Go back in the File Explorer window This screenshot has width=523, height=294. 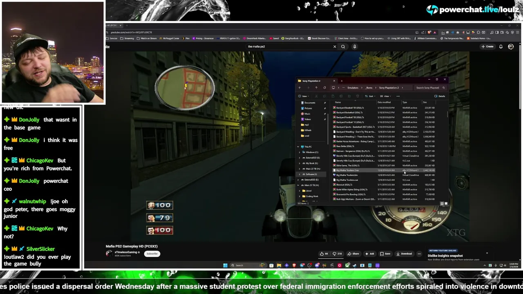(x=300, y=88)
